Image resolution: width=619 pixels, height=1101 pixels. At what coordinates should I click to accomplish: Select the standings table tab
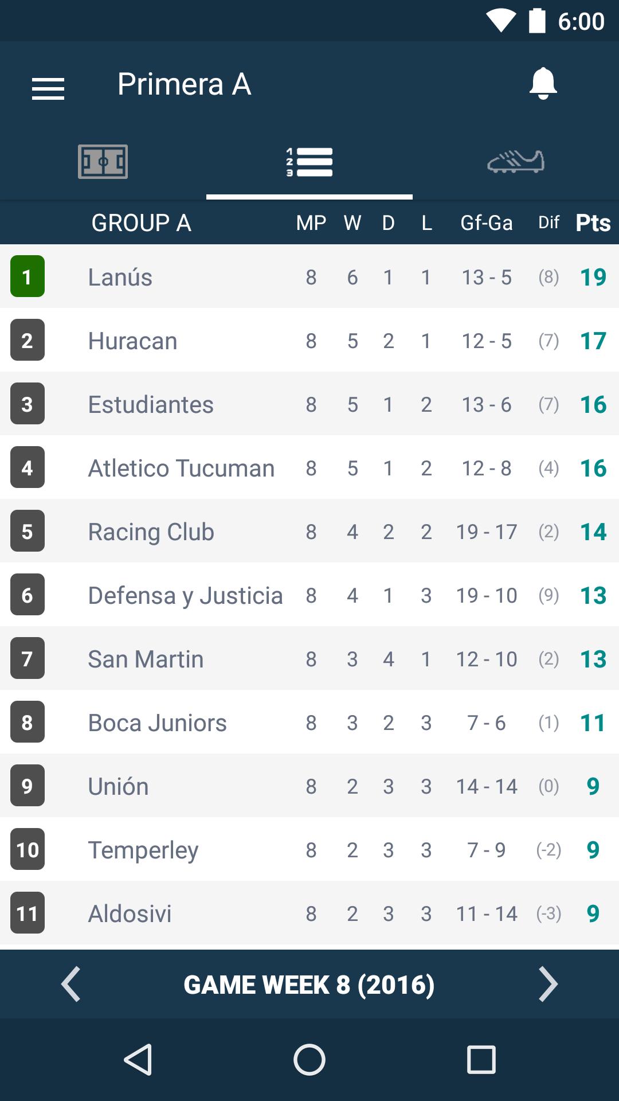click(x=309, y=162)
